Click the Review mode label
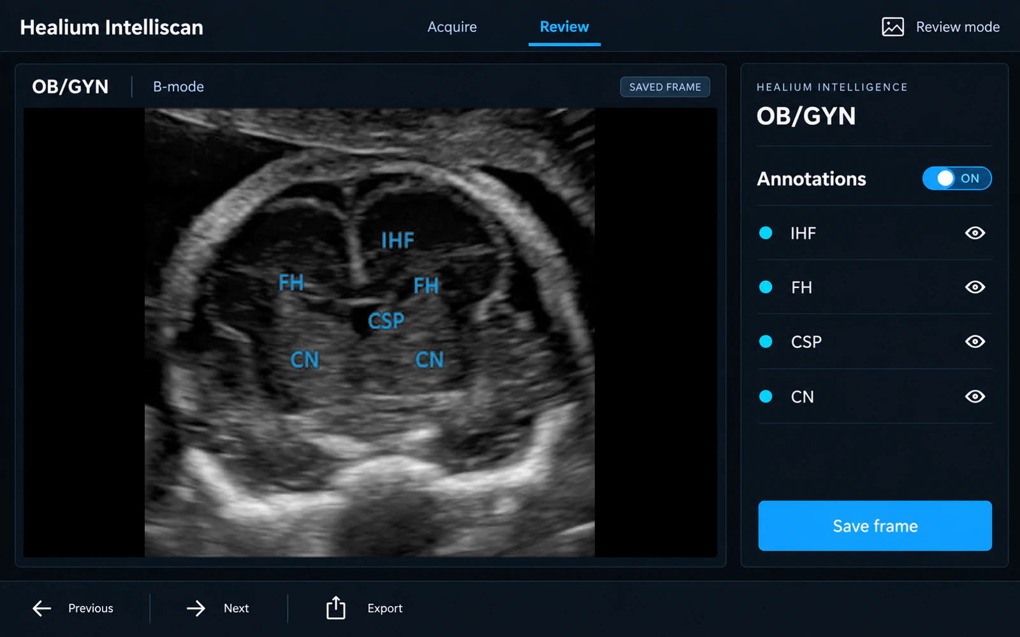1020x637 pixels. [x=958, y=27]
